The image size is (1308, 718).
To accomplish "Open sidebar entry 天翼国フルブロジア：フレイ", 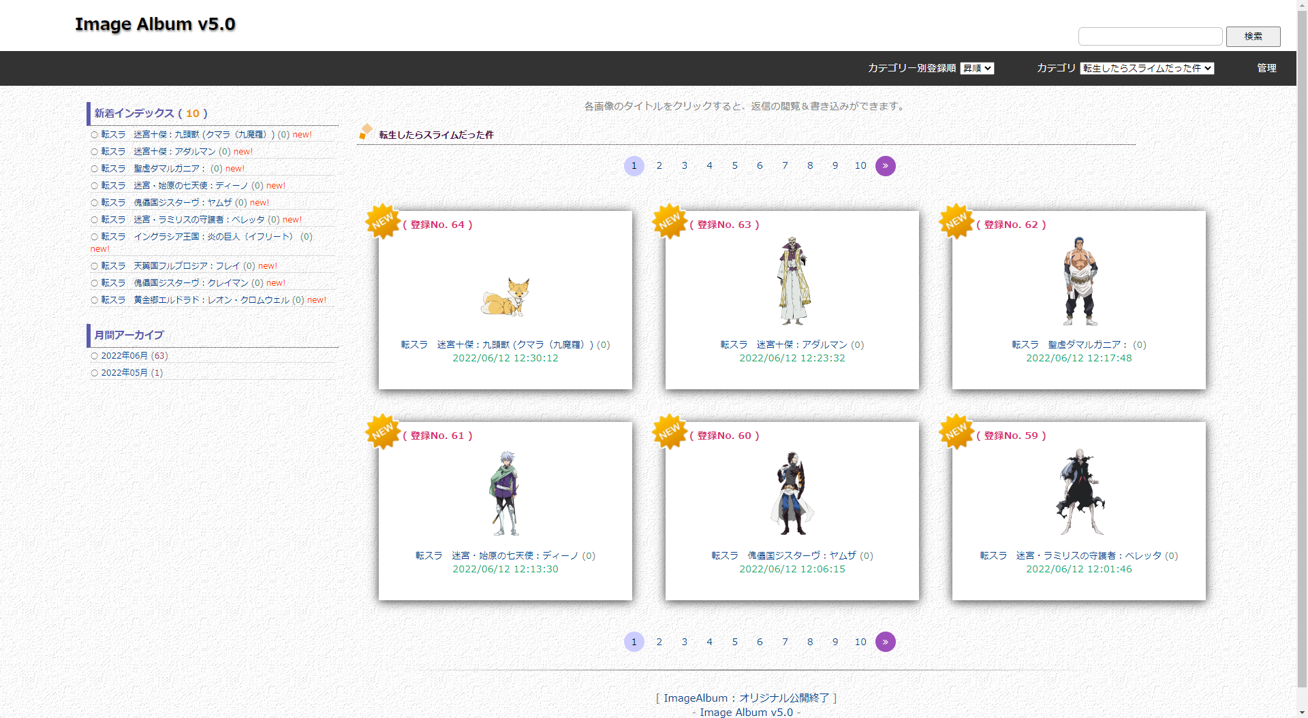I will coord(171,266).
